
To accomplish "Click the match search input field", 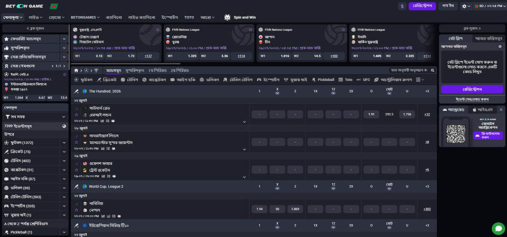I will 409,70.
